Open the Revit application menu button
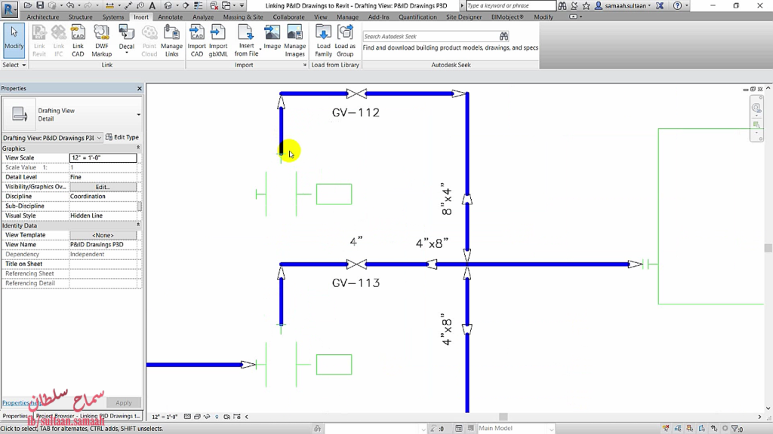773x434 pixels. coord(9,8)
